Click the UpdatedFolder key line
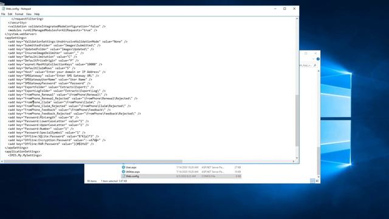The height and width of the screenshot is (219, 389). tap(51, 49)
